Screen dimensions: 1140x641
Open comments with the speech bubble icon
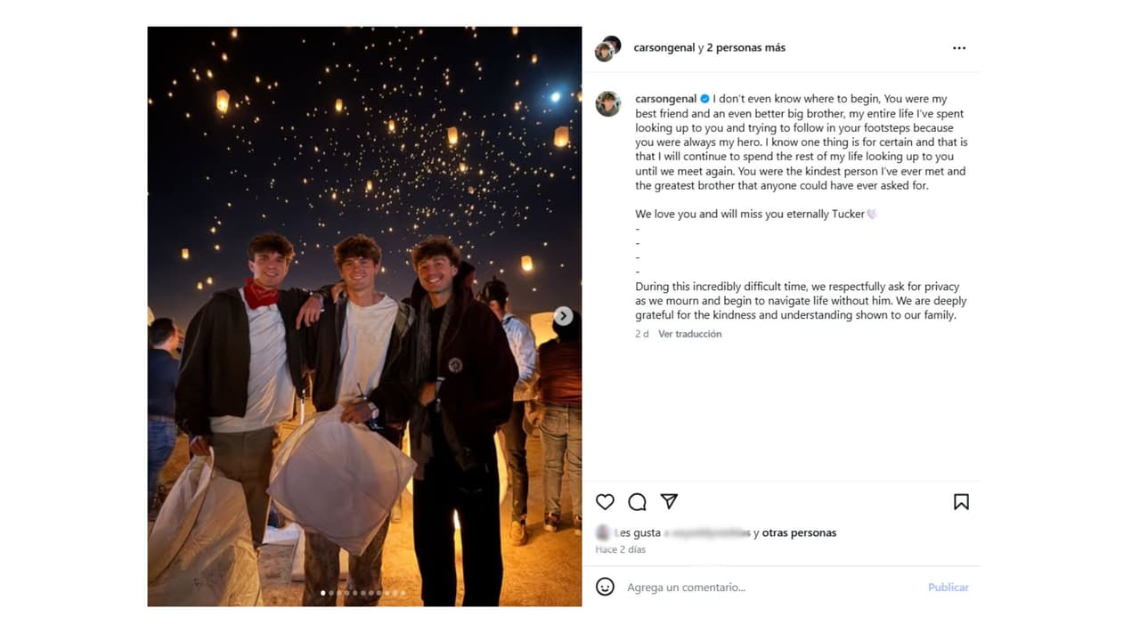[x=637, y=502]
